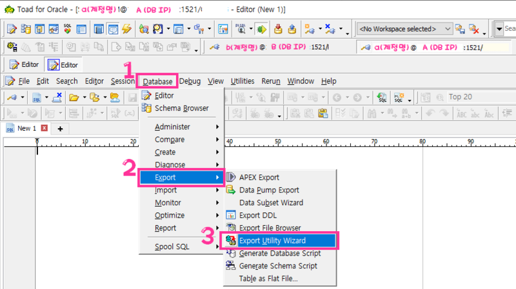Choose Data Pump Export
This screenshot has width=516, height=289.
click(281, 190)
